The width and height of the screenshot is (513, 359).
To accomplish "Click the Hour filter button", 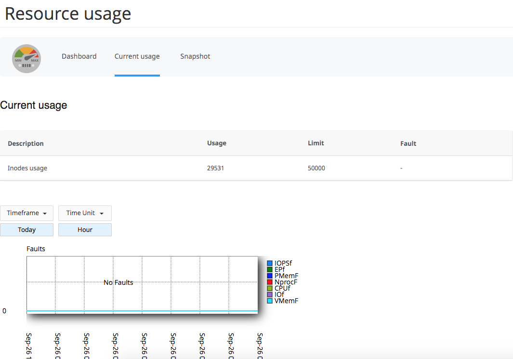I will tap(85, 230).
